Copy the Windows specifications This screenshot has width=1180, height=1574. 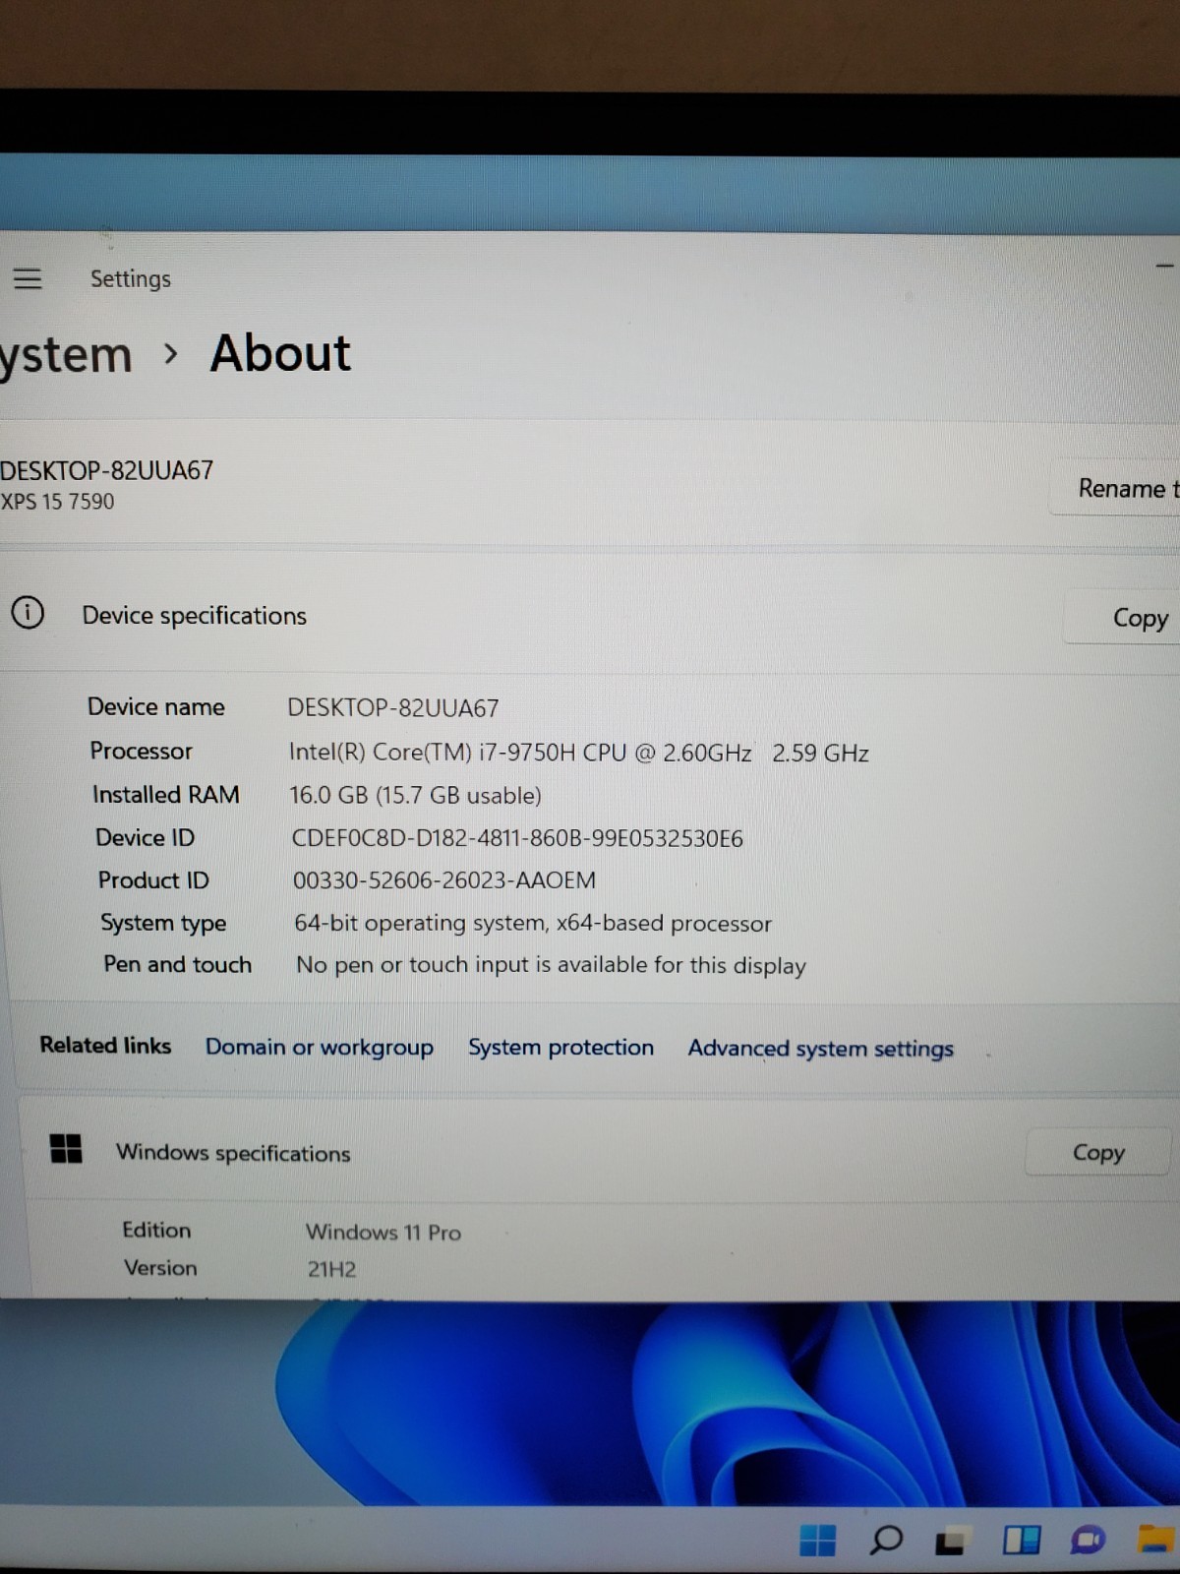pyautogui.click(x=1097, y=1152)
